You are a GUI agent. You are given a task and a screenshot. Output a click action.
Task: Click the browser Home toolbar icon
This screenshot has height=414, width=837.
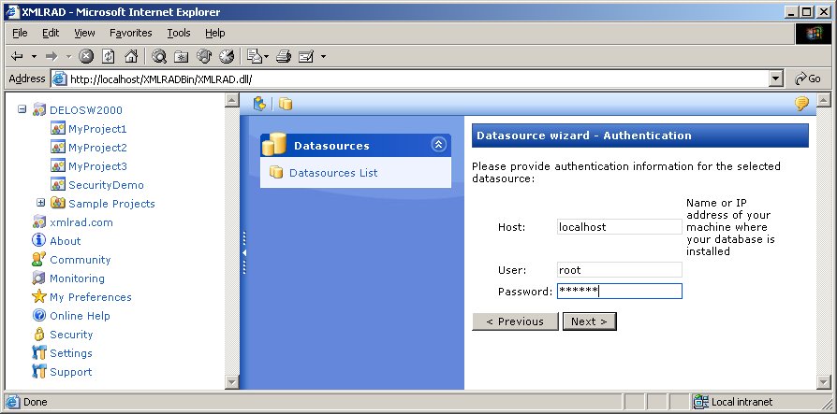point(131,56)
